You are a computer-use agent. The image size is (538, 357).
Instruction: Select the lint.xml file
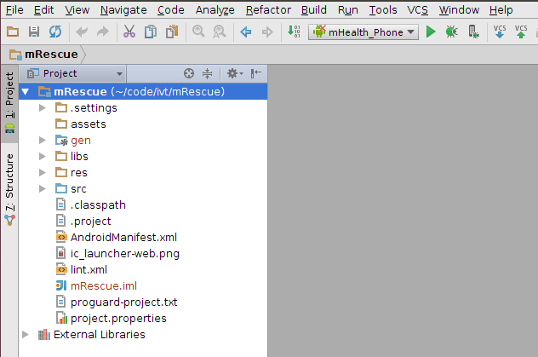pyautogui.click(x=89, y=269)
